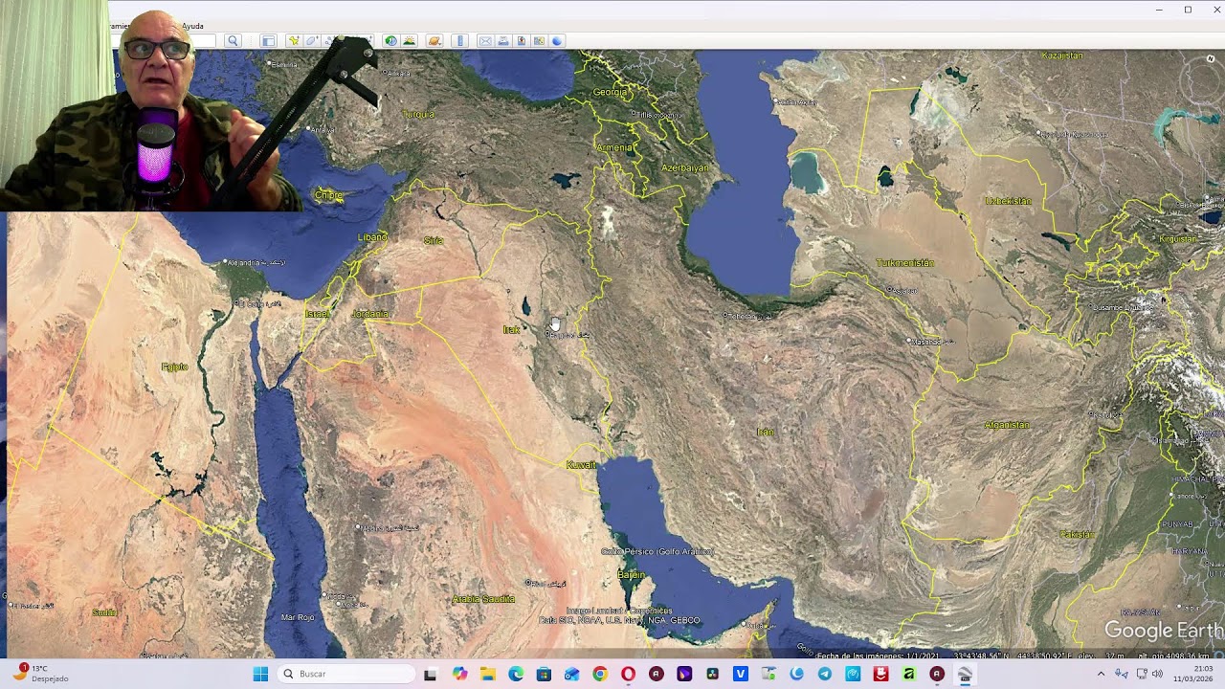Click the blue globe toolbar icon
This screenshot has height=689, width=1225.
(557, 40)
